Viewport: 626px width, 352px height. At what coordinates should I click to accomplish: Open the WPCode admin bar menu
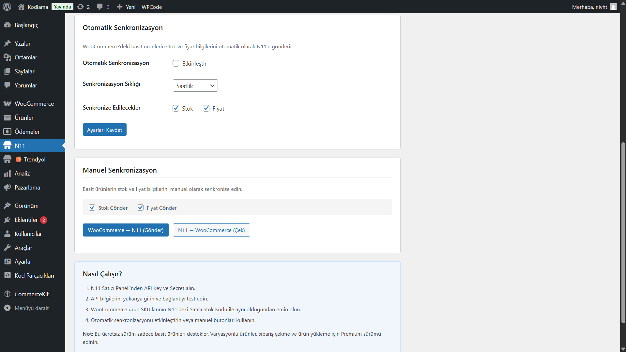152,7
